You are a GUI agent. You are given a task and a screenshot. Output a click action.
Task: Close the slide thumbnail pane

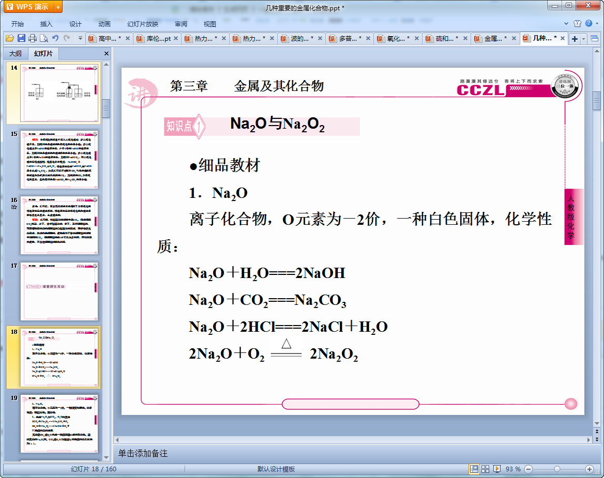coord(107,54)
